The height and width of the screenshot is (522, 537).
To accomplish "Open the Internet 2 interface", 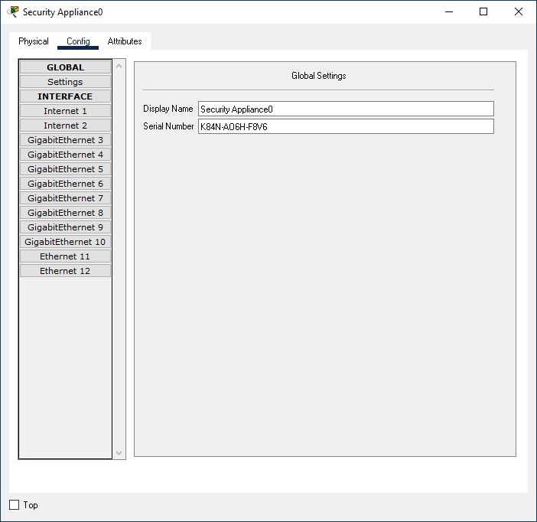I will [x=66, y=126].
